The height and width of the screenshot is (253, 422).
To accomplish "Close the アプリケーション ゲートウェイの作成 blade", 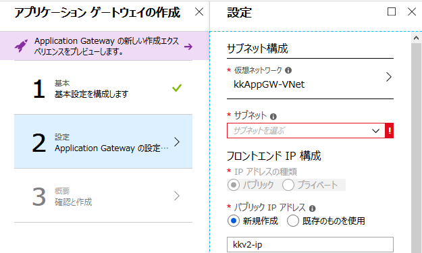I will 199,12.
